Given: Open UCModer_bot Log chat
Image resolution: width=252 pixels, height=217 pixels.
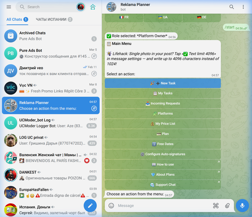Looking at the screenshot, I should 50,123.
